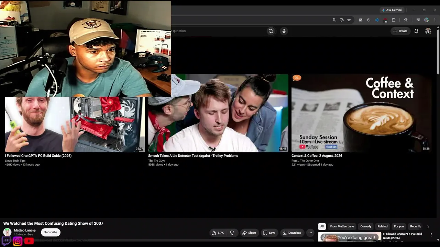This screenshot has width=440, height=247.
Task: Click the blue sound waves extension icon
Action: point(377,20)
